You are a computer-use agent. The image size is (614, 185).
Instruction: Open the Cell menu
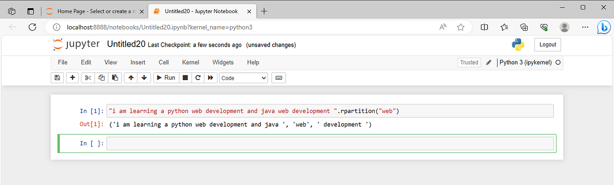(x=164, y=62)
